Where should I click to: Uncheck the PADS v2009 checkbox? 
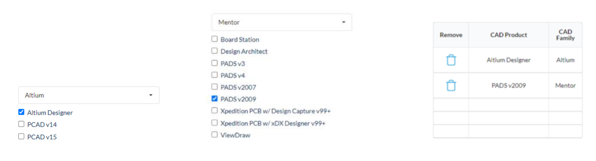point(214,99)
